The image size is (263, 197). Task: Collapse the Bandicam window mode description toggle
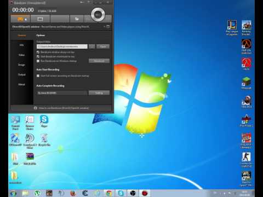107,27
